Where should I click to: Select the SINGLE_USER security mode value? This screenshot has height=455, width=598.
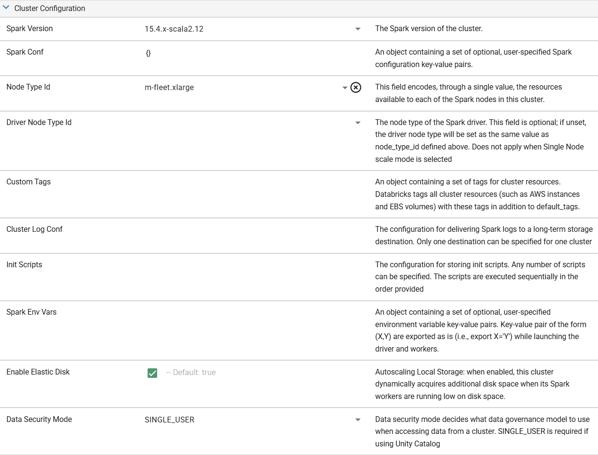(170, 420)
